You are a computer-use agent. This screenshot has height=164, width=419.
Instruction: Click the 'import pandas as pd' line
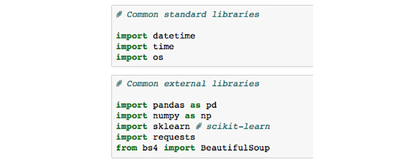click(x=166, y=105)
